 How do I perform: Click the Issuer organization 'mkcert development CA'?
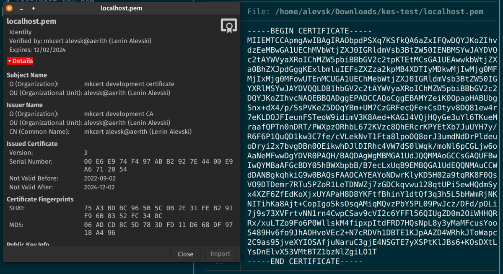(x=119, y=114)
